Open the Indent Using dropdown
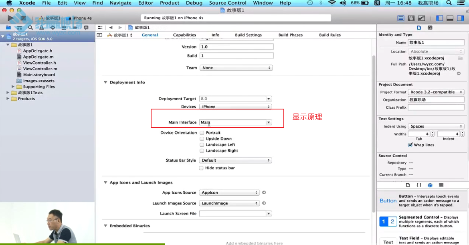This screenshot has width=469, height=245. point(436,127)
